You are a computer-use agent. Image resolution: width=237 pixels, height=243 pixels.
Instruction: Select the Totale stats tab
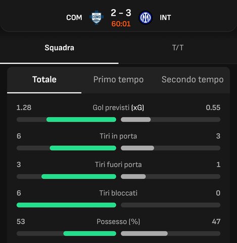44,79
